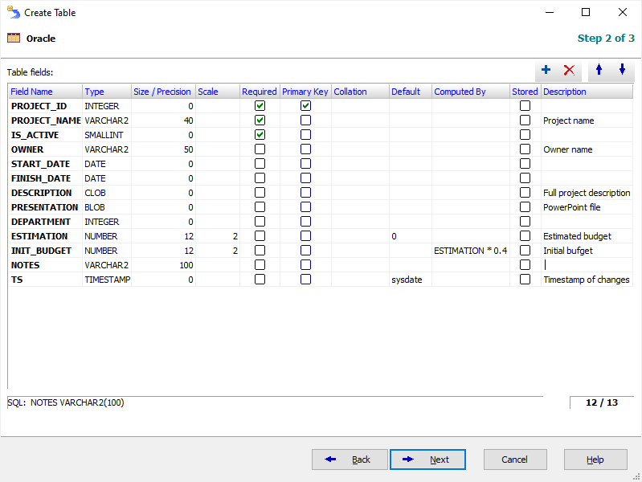Screen dimensions: 642x482
Task: Click the Create Table window title icon
Action: [x=14, y=13]
